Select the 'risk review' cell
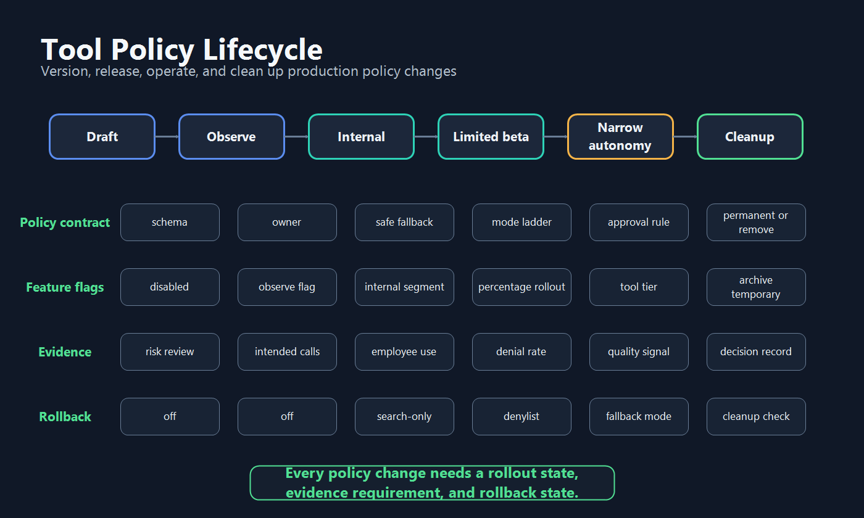The width and height of the screenshot is (864, 518). tap(170, 352)
